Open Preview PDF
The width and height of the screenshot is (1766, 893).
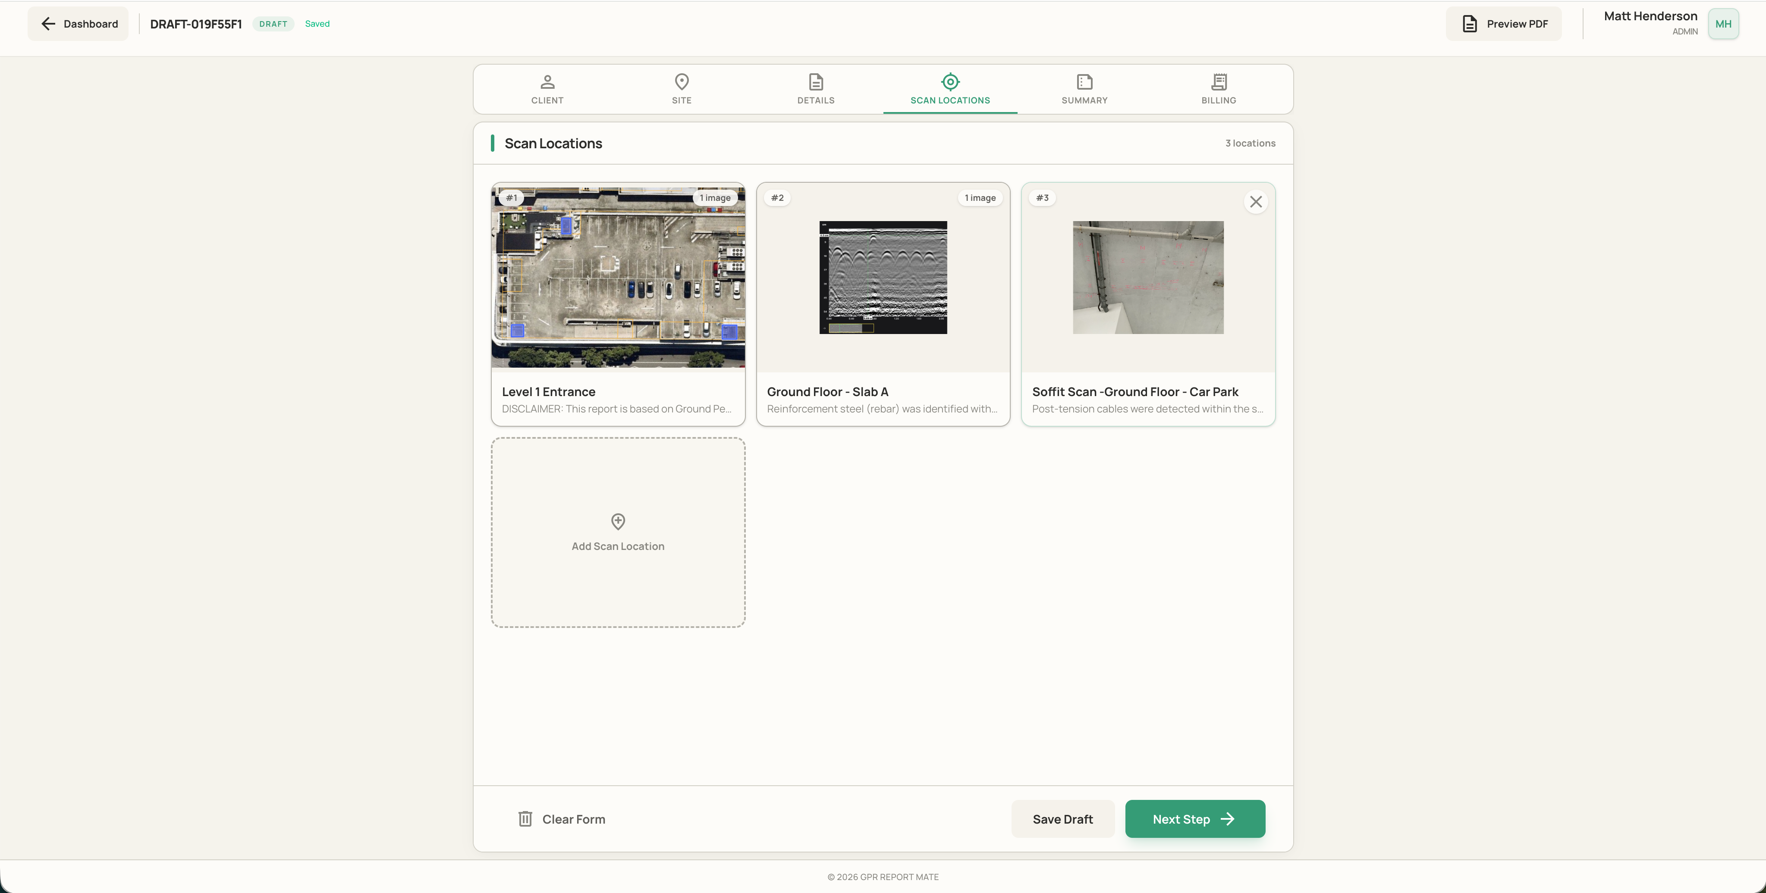(x=1503, y=24)
